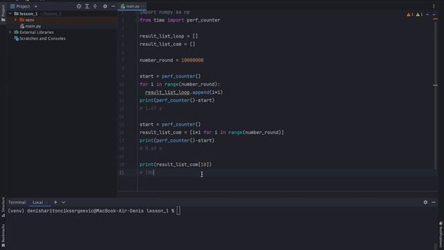The image size is (444, 250).
Task: Toggle the Project tool window stripe button
Action: (x=3, y=13)
